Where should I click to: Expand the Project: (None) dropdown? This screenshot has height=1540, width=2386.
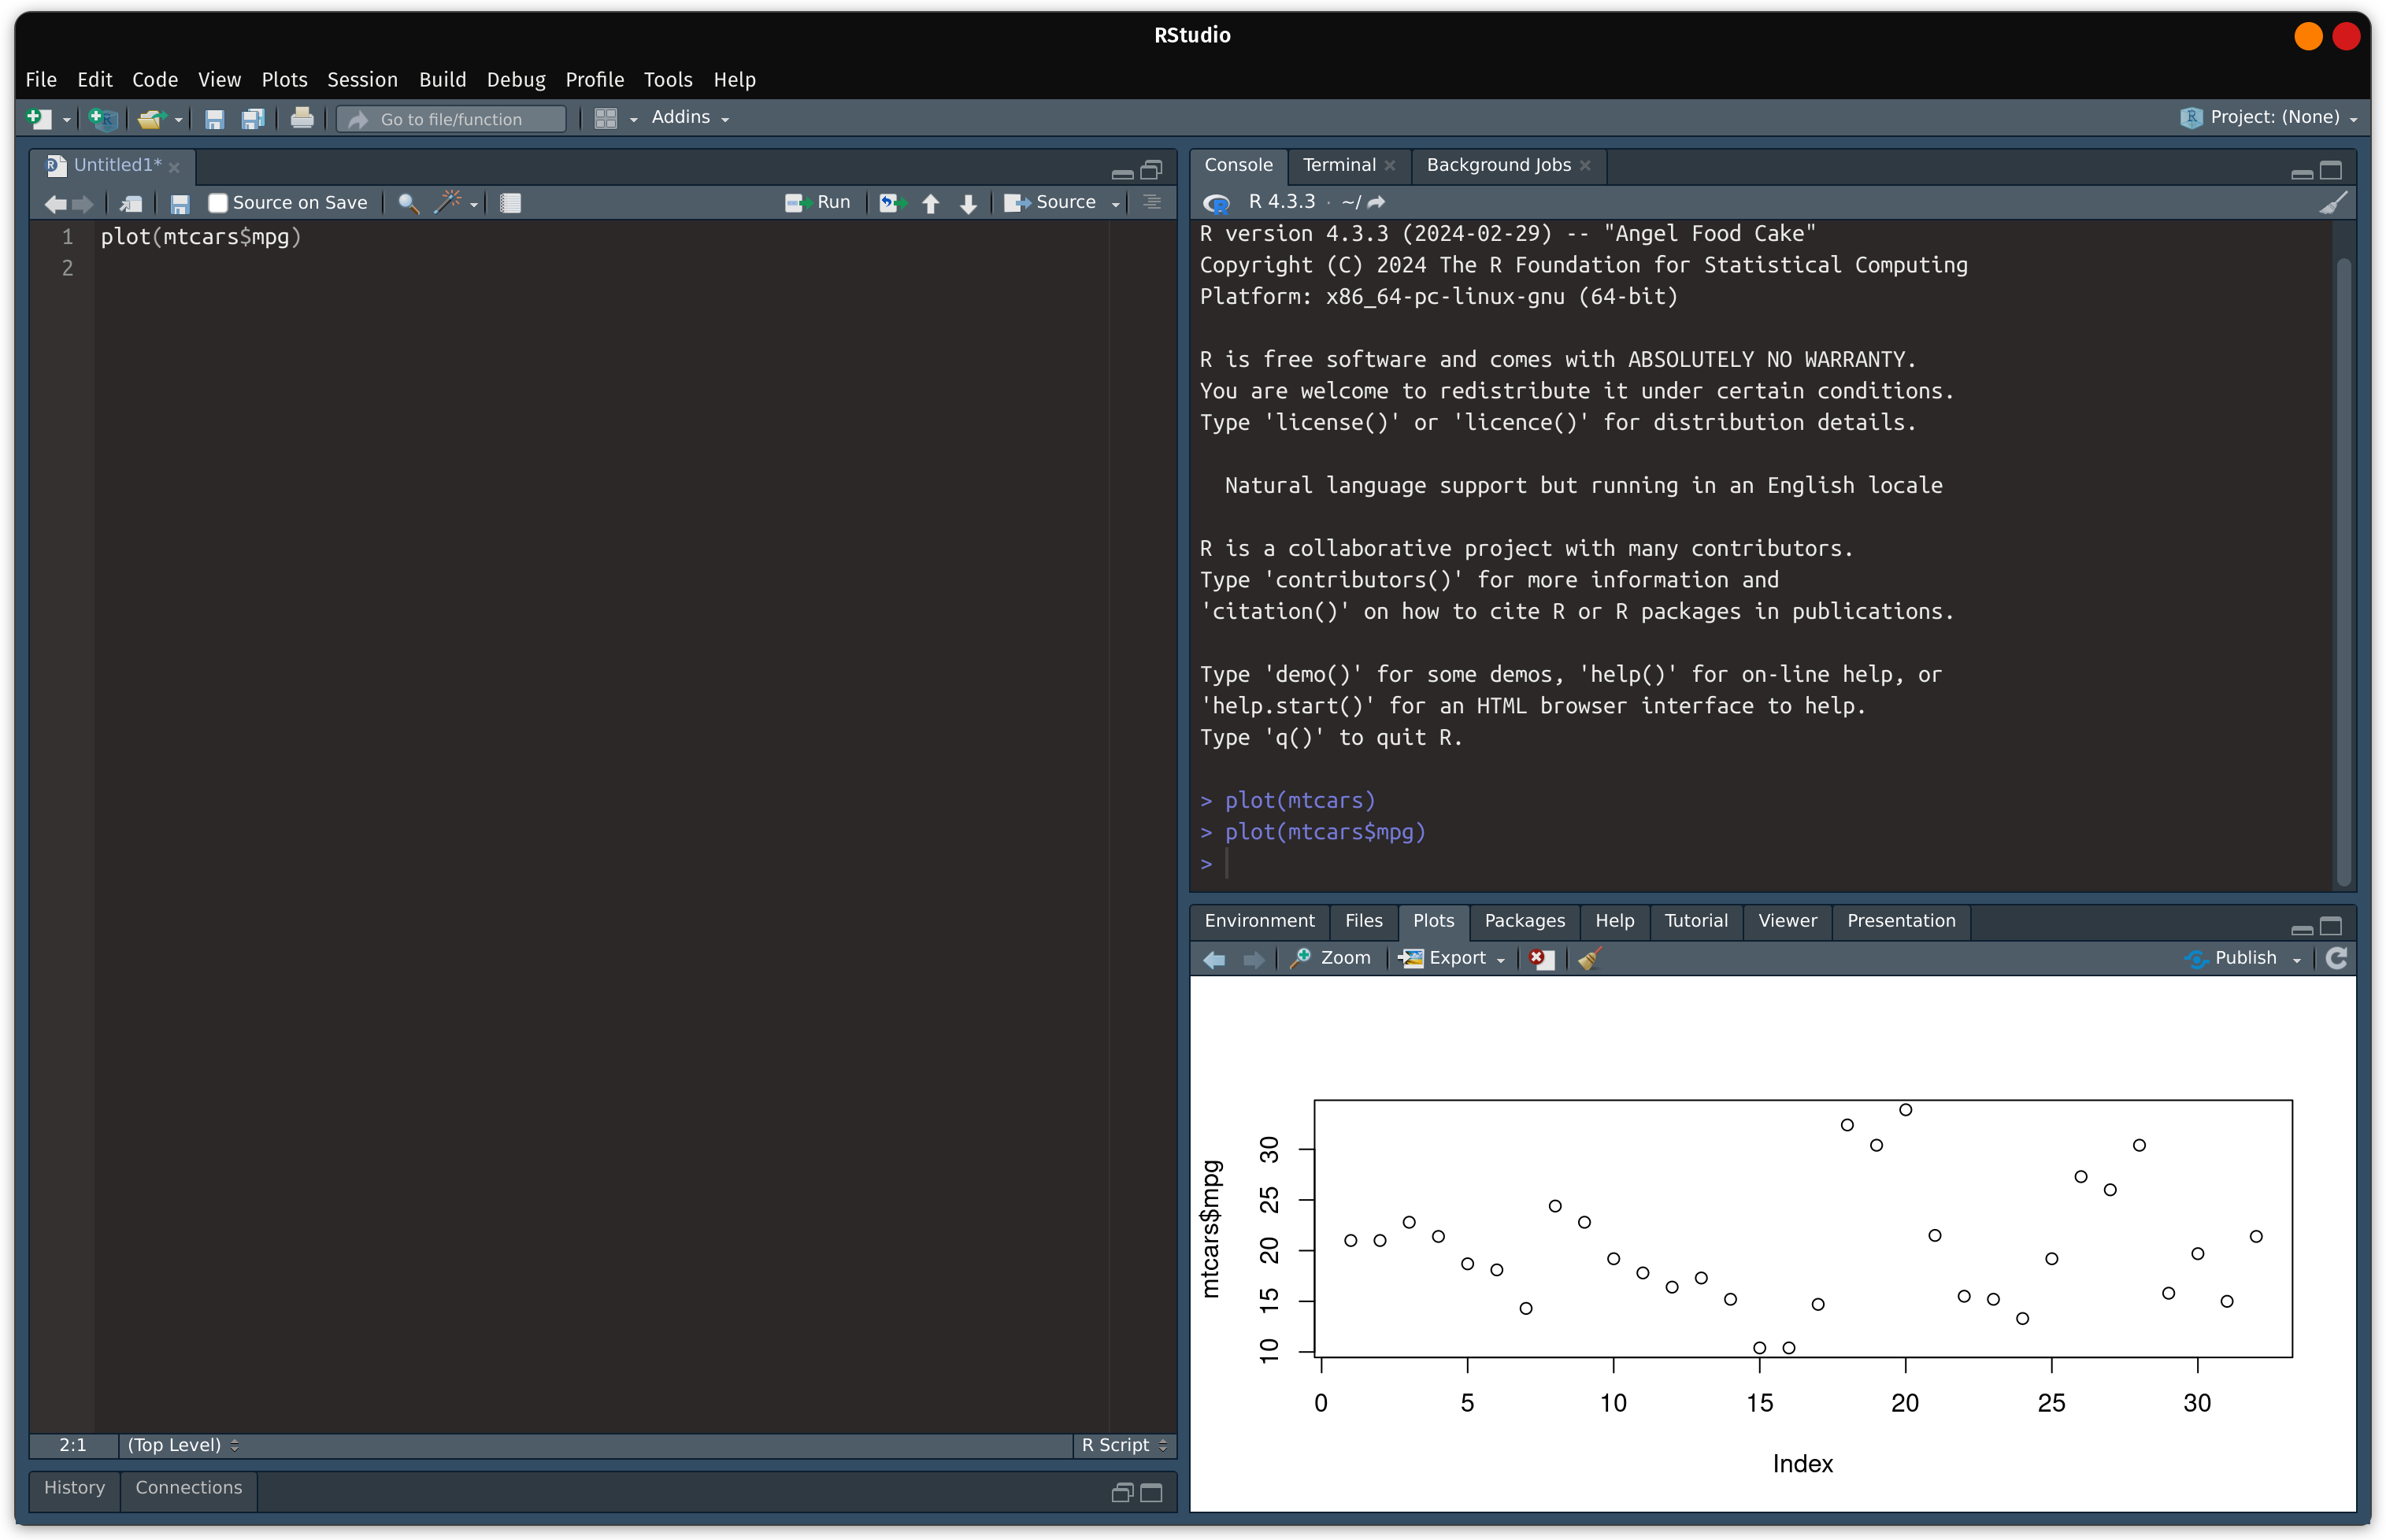coord(2270,117)
